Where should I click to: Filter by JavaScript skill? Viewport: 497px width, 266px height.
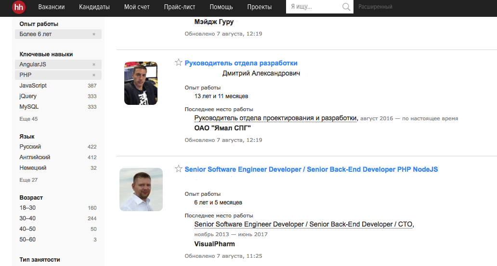(33, 86)
